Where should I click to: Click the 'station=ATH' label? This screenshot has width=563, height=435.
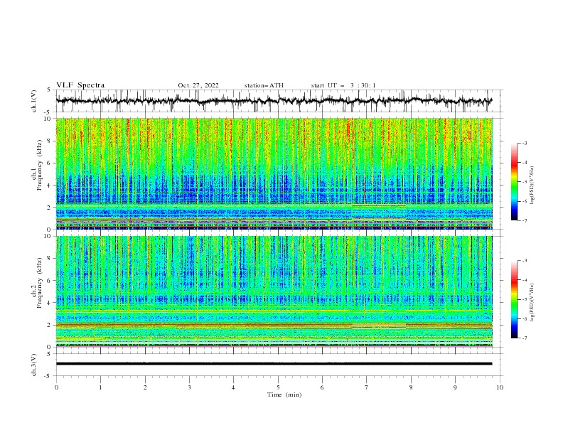point(264,85)
